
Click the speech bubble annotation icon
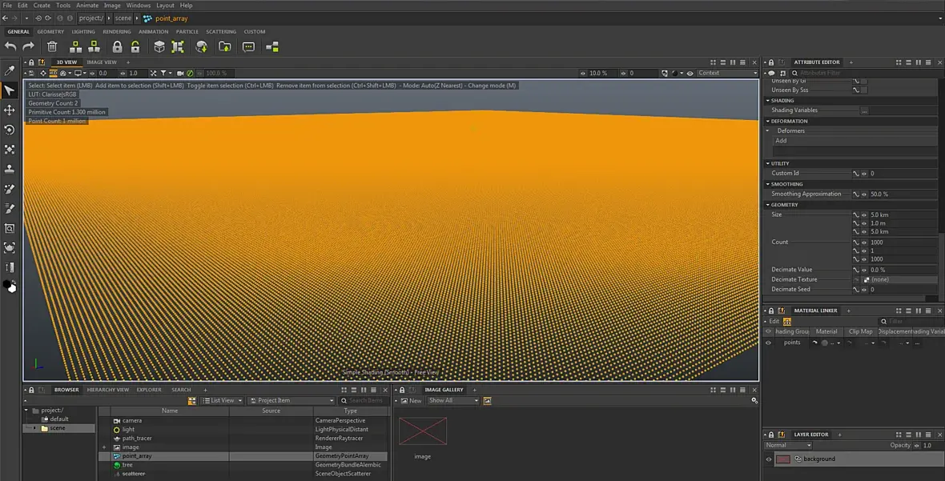pos(248,47)
